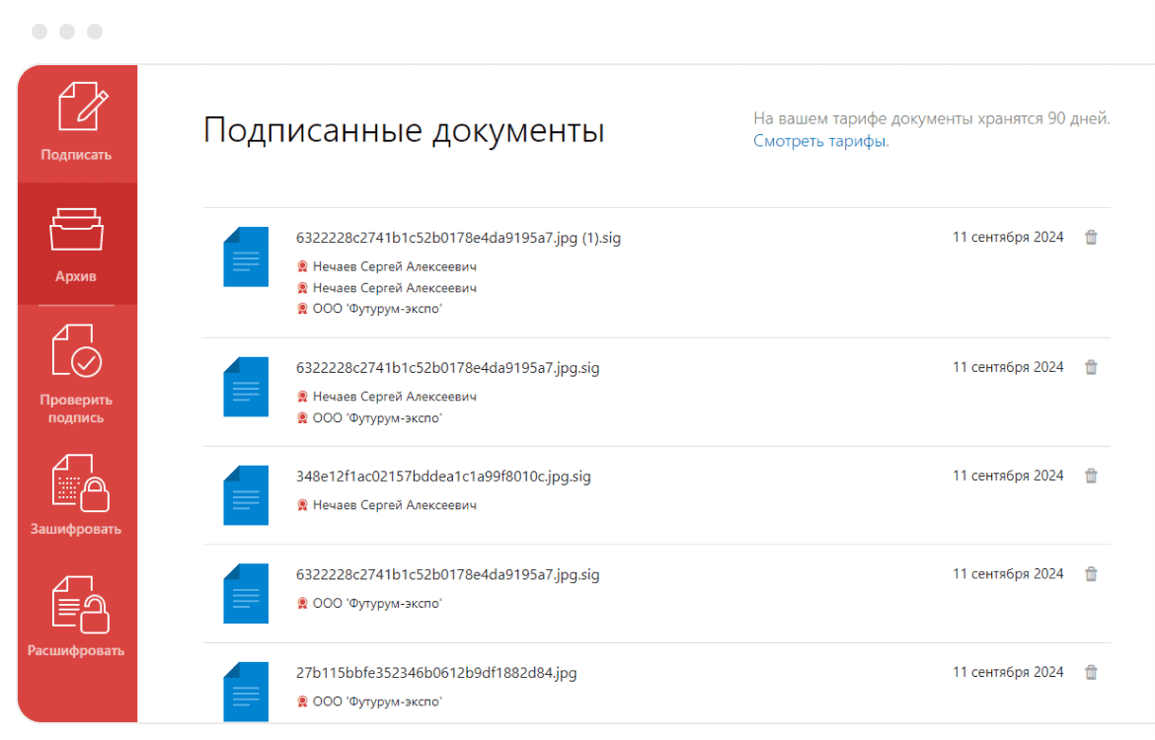Click the note На вашем тарифе документы хранятся 90 дней
Screen dimensions: 1155x740
(x=931, y=118)
